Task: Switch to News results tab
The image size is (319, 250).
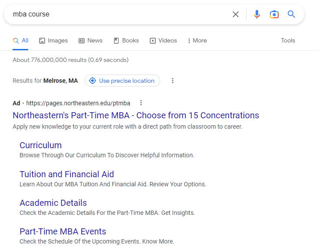Action: [x=90, y=41]
